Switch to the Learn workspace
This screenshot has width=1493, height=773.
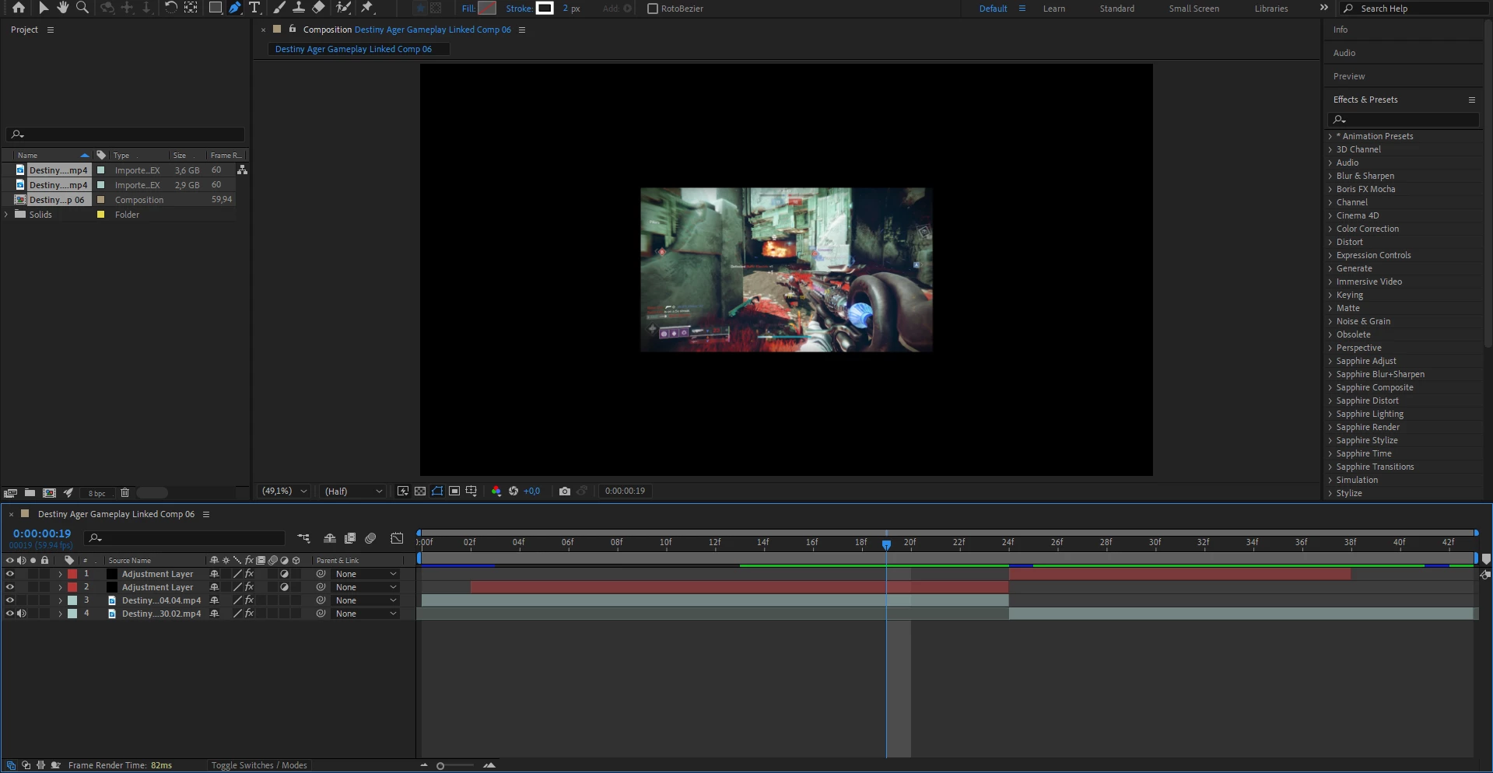click(x=1054, y=9)
